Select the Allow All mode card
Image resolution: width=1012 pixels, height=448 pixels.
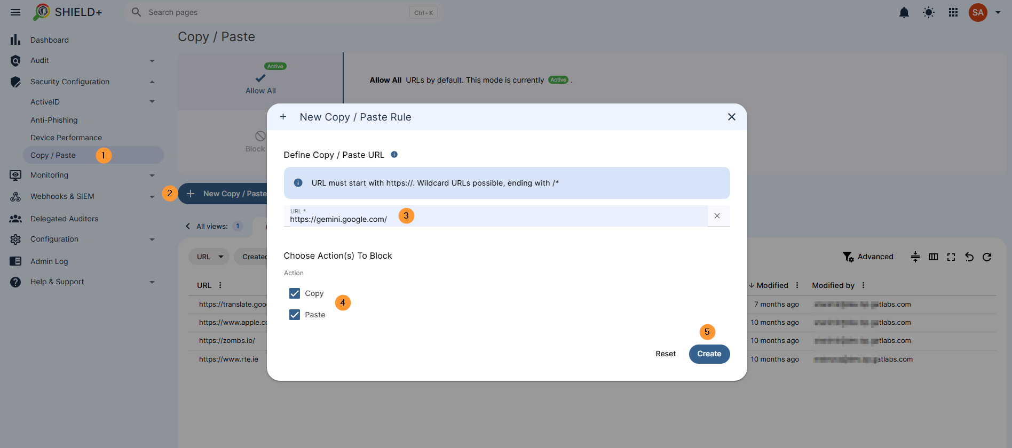260,81
